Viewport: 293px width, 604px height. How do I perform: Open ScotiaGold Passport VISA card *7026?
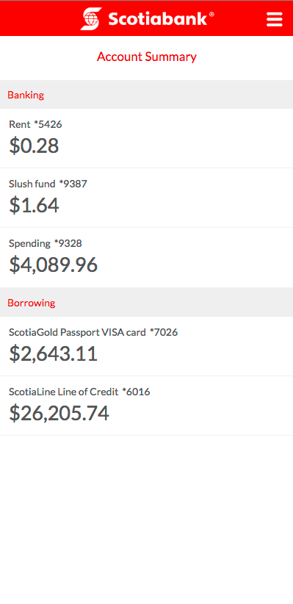coord(146,346)
